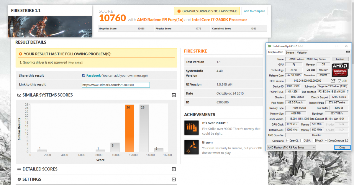Click the UI Version value 1.5.915 s64
The height and width of the screenshot is (185, 354).
pyautogui.click(x=224, y=85)
